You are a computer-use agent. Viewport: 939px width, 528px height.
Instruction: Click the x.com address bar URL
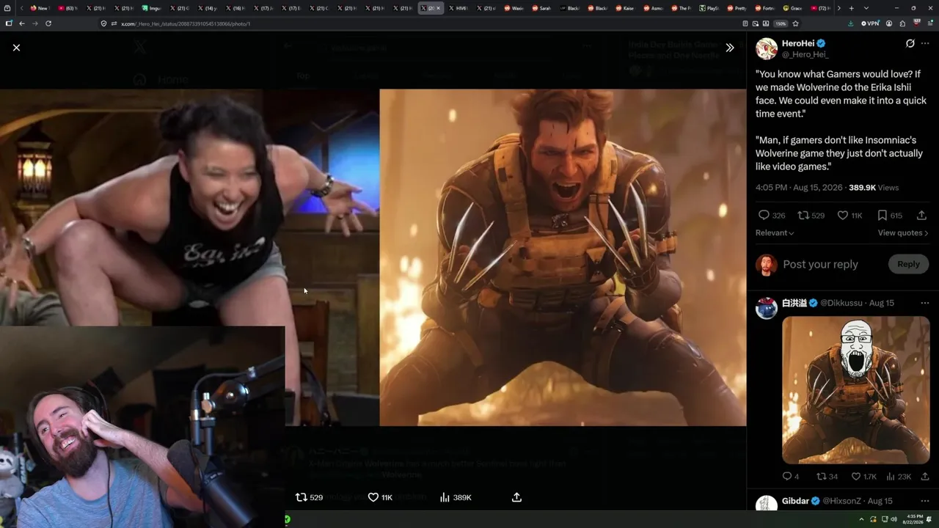coord(186,23)
